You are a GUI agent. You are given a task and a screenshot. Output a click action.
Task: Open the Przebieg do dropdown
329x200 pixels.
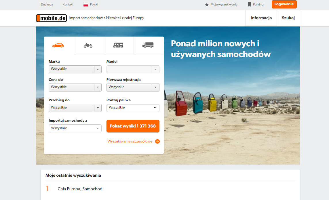pyautogui.click(x=75, y=108)
